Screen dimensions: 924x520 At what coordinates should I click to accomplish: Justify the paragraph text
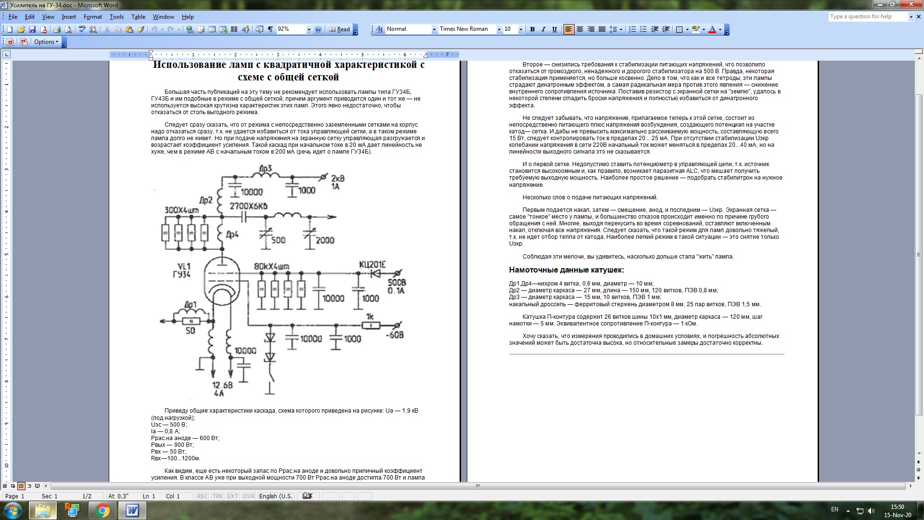tap(602, 29)
